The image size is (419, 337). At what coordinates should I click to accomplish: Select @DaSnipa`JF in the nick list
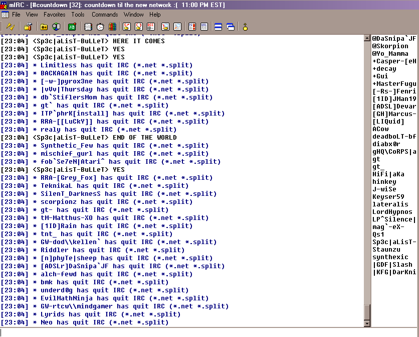click(x=394, y=39)
